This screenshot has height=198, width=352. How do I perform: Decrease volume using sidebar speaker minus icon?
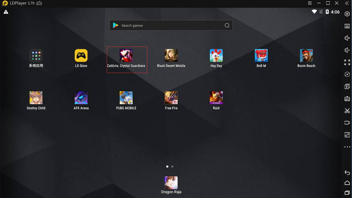[347, 50]
